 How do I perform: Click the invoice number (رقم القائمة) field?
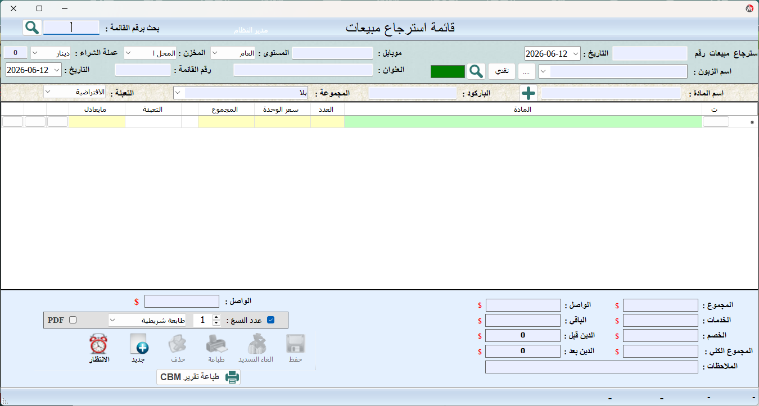(142, 70)
